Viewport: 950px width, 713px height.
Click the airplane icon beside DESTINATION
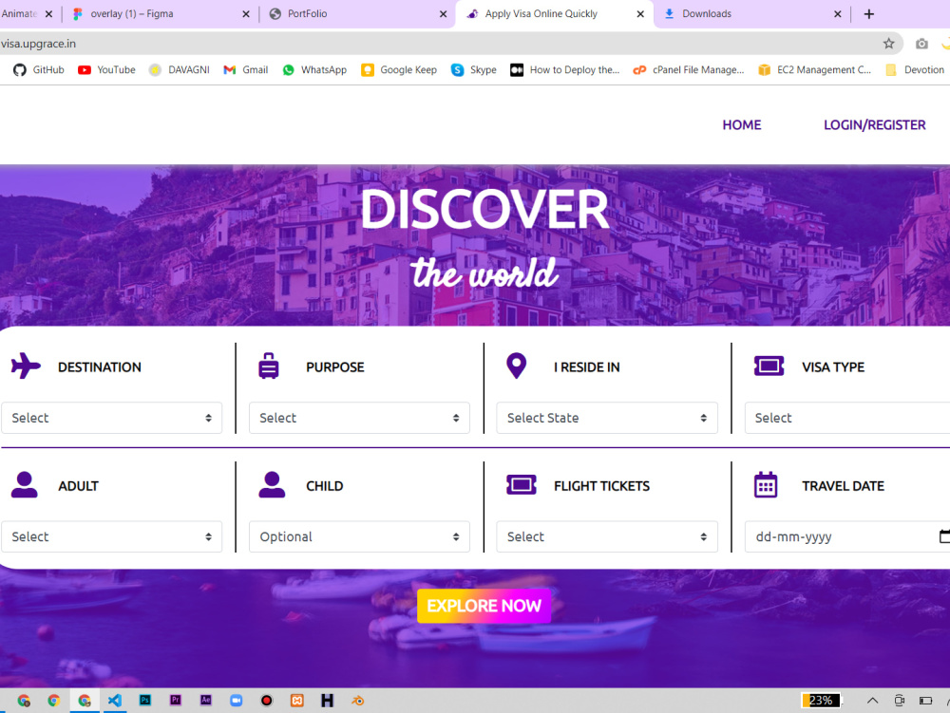tap(26, 366)
